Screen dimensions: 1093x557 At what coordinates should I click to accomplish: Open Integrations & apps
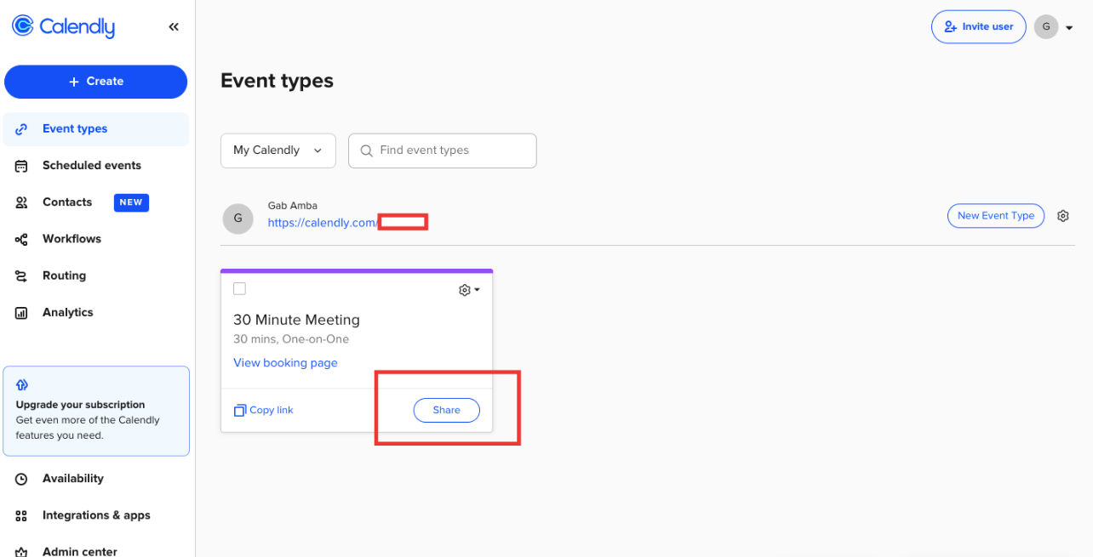95,515
